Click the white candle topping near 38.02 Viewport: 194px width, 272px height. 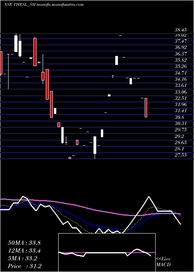pos(16,43)
